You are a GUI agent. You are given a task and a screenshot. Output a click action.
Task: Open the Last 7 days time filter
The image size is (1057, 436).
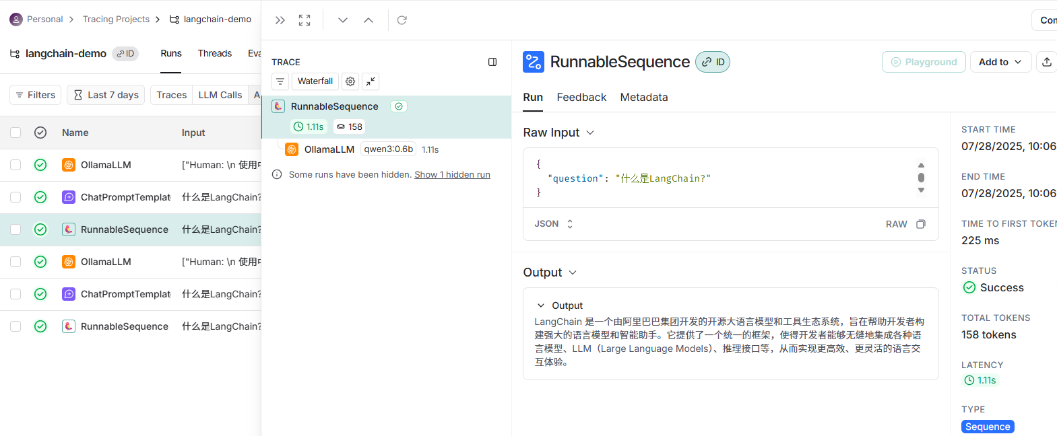(106, 95)
